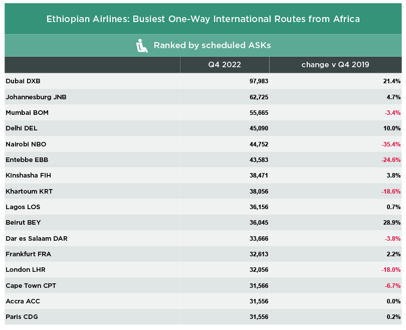Click the seat icon beside Ranked text
This screenshot has height=330, width=406.
click(x=142, y=46)
